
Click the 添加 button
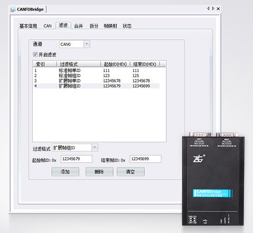coord(65,172)
